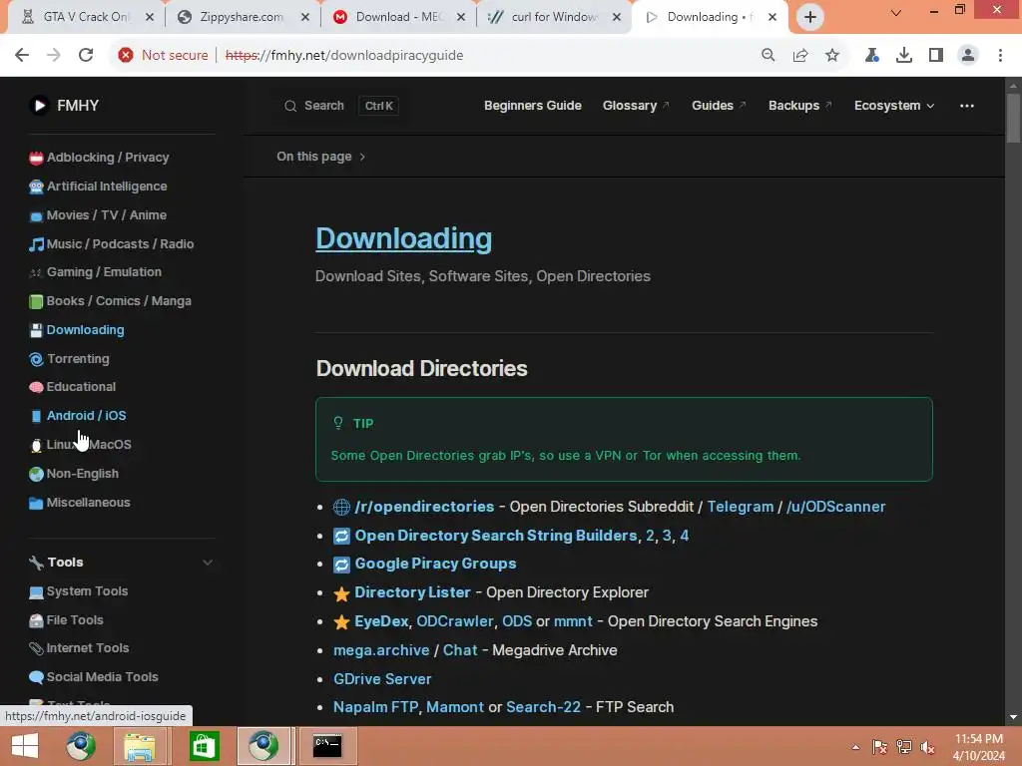
Task: Open Open Directory Search String Builders
Action: [x=495, y=536]
